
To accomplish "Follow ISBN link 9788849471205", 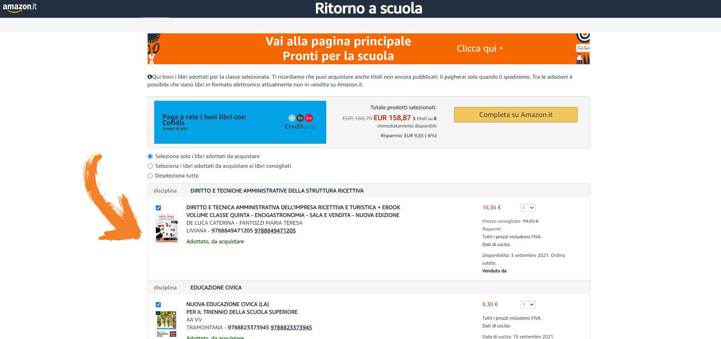I will click(275, 231).
